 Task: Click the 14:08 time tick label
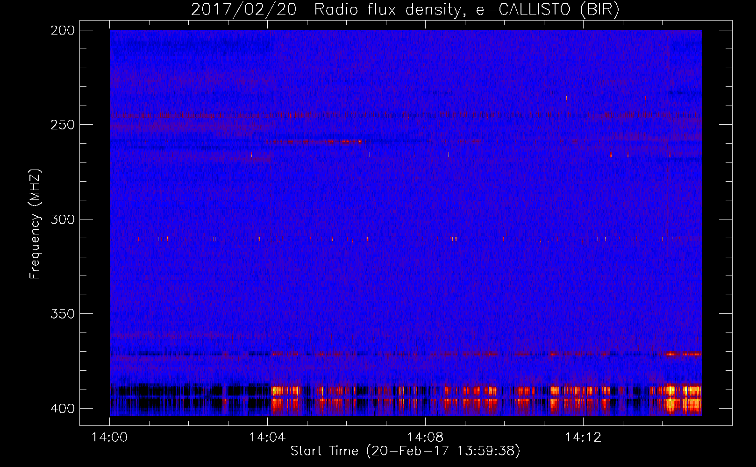425,438
